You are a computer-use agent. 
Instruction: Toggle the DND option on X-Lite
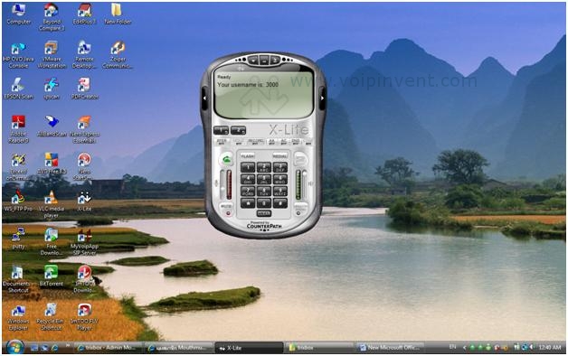tap(296, 142)
